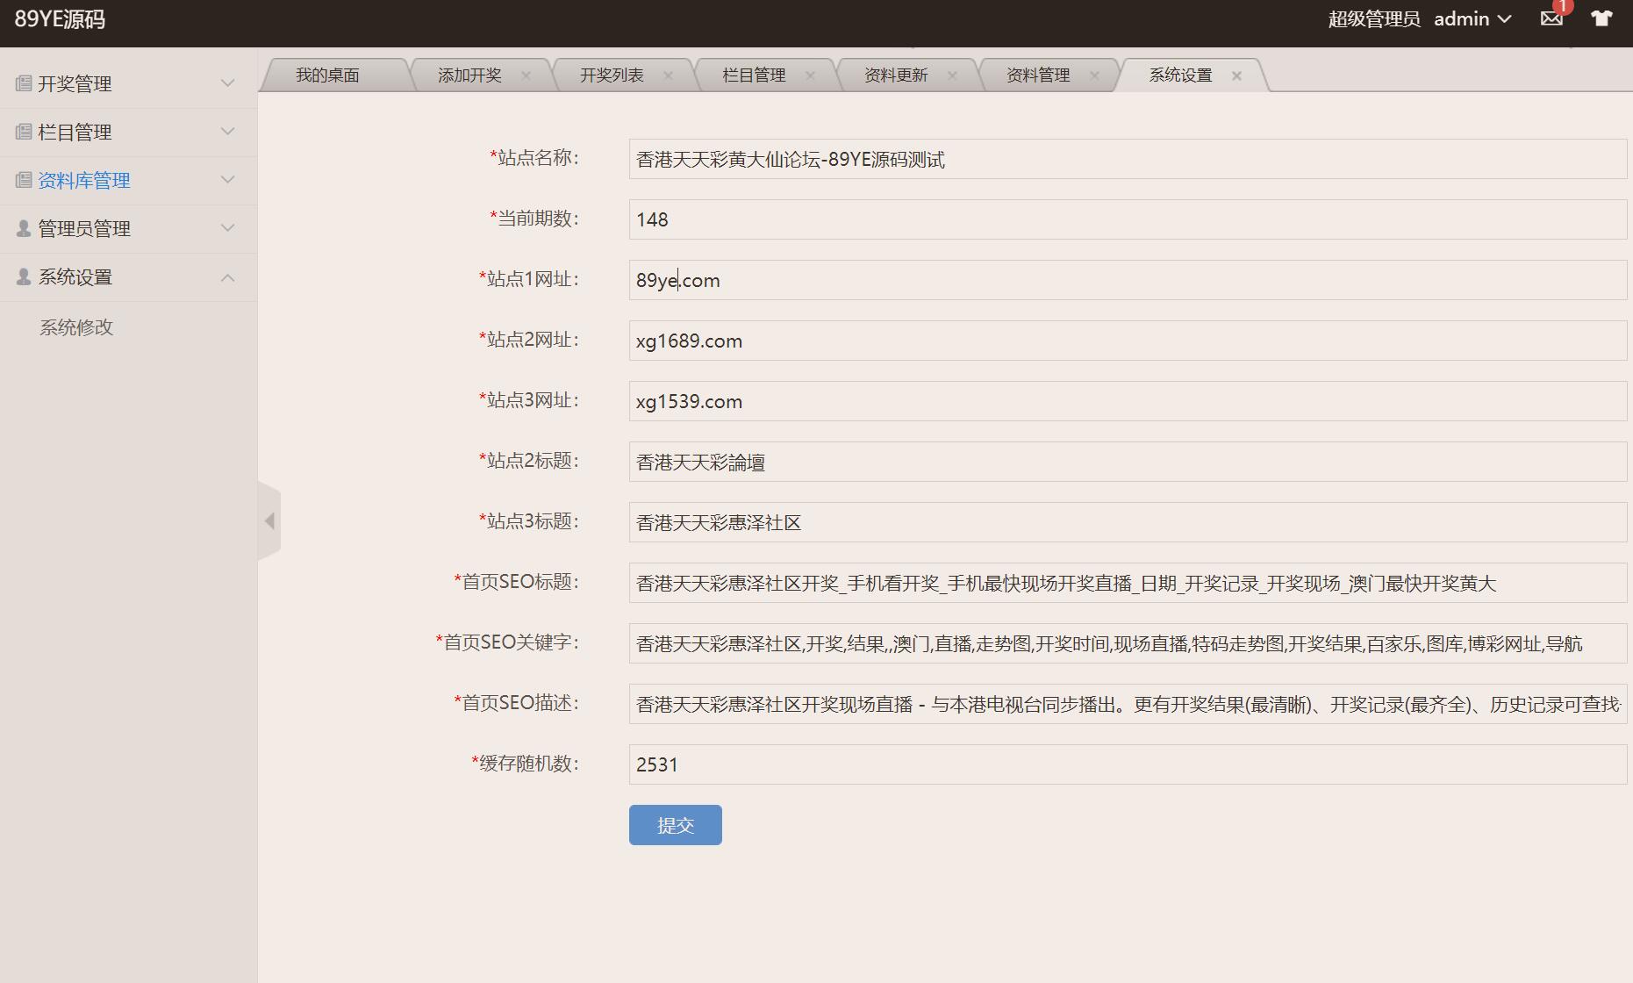This screenshot has width=1633, height=983.
Task: Focus the 当前期数 input field
Action: point(1128,219)
